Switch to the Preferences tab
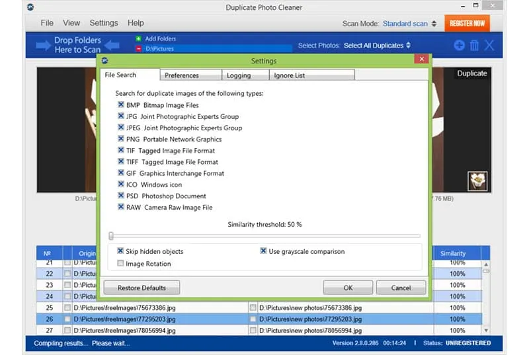Image resolution: width=529 pixels, height=355 pixels. pyautogui.click(x=191, y=75)
